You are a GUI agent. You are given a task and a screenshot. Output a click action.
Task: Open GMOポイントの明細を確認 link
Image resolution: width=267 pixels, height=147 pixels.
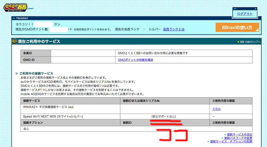[x=136, y=60]
